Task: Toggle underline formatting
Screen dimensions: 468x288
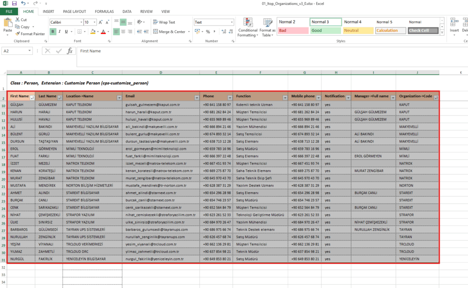Action: click(x=66, y=31)
